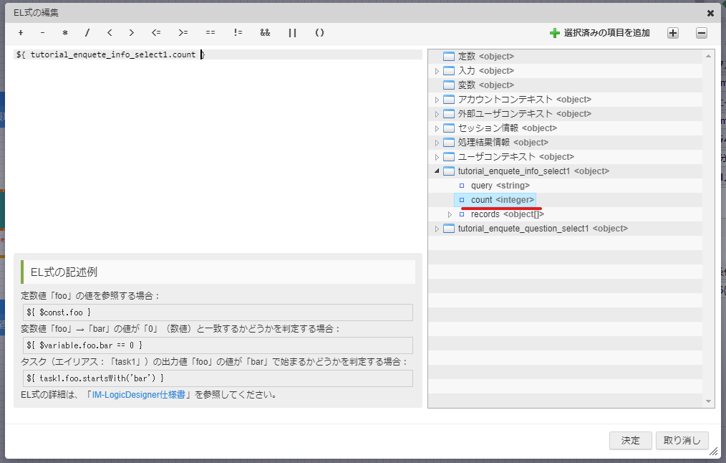Click example text ${ $variable.foo.bar == 0 }
Viewport: 726px width, 463px height.
click(84, 345)
